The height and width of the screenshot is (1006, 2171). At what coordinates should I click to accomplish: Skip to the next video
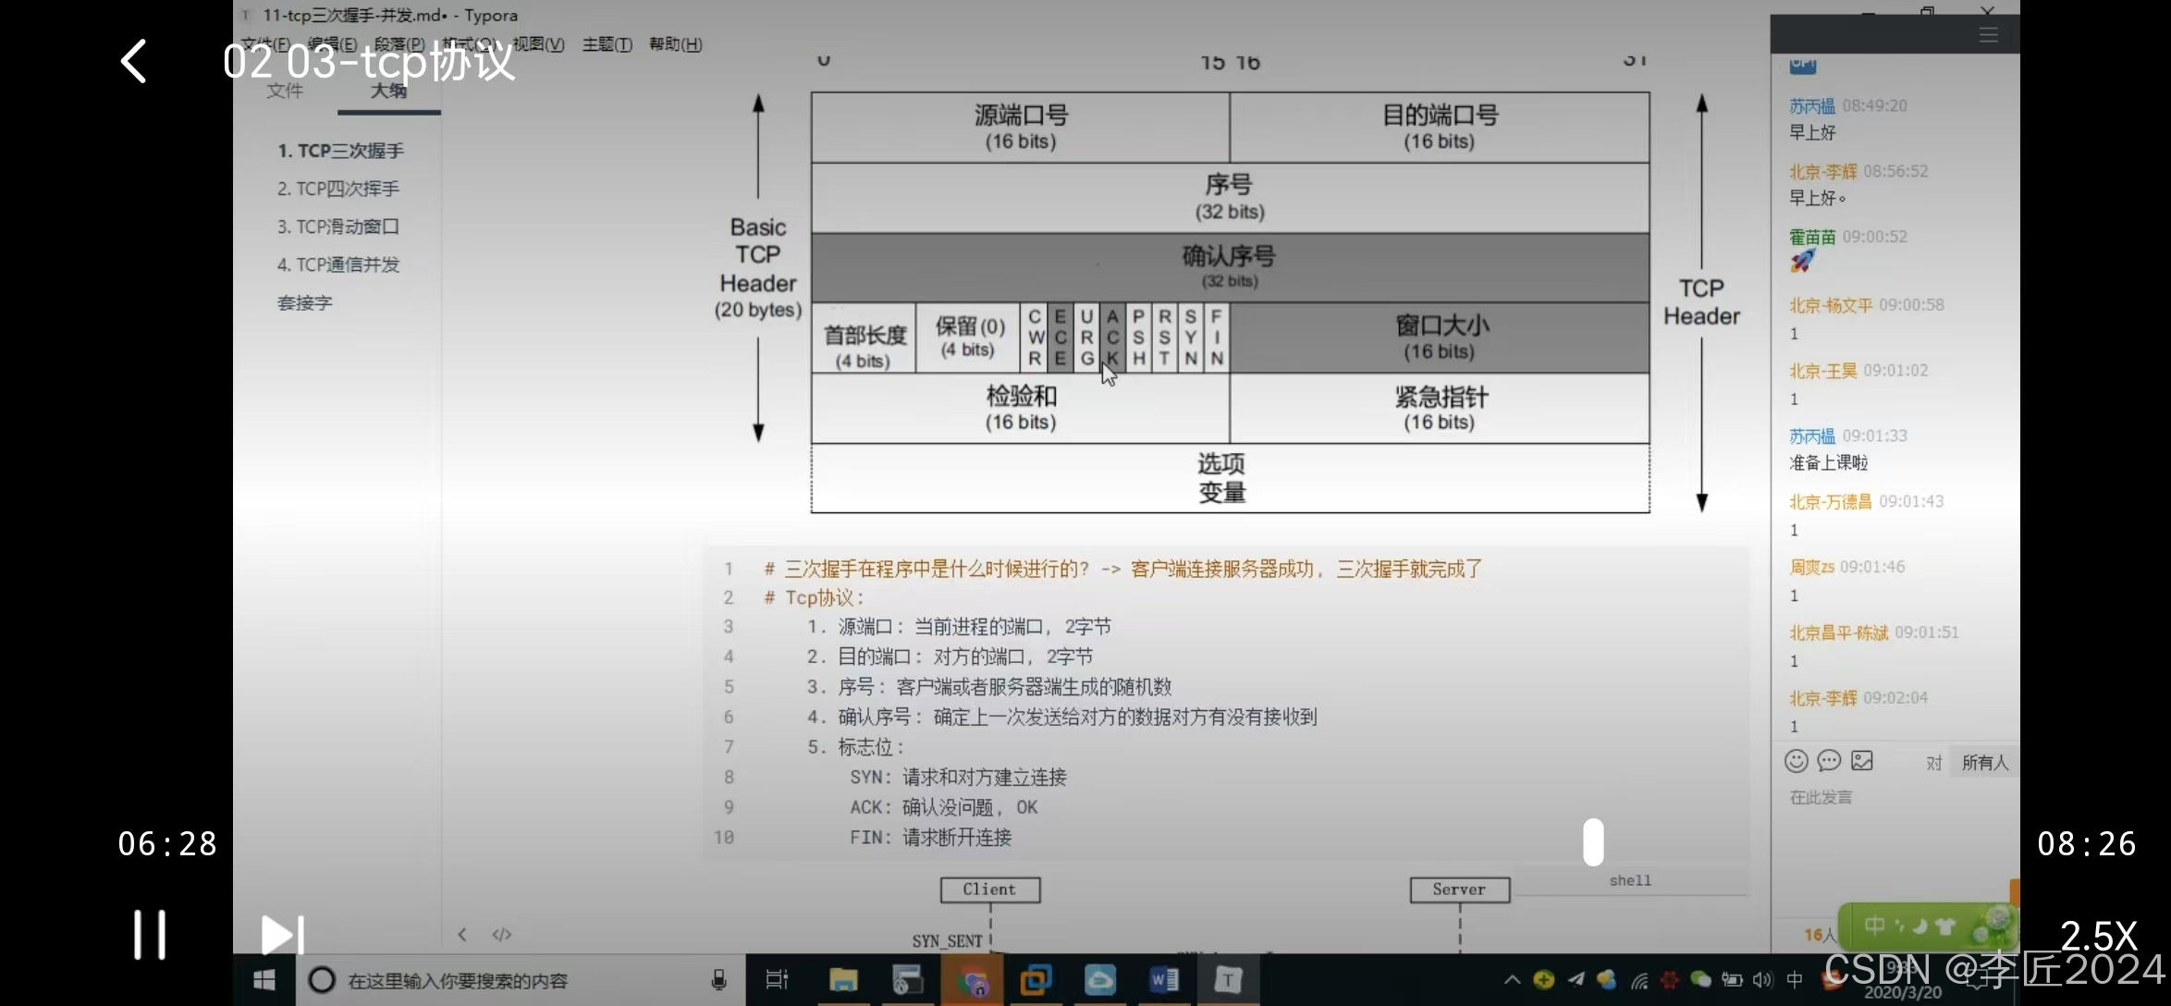point(281,934)
